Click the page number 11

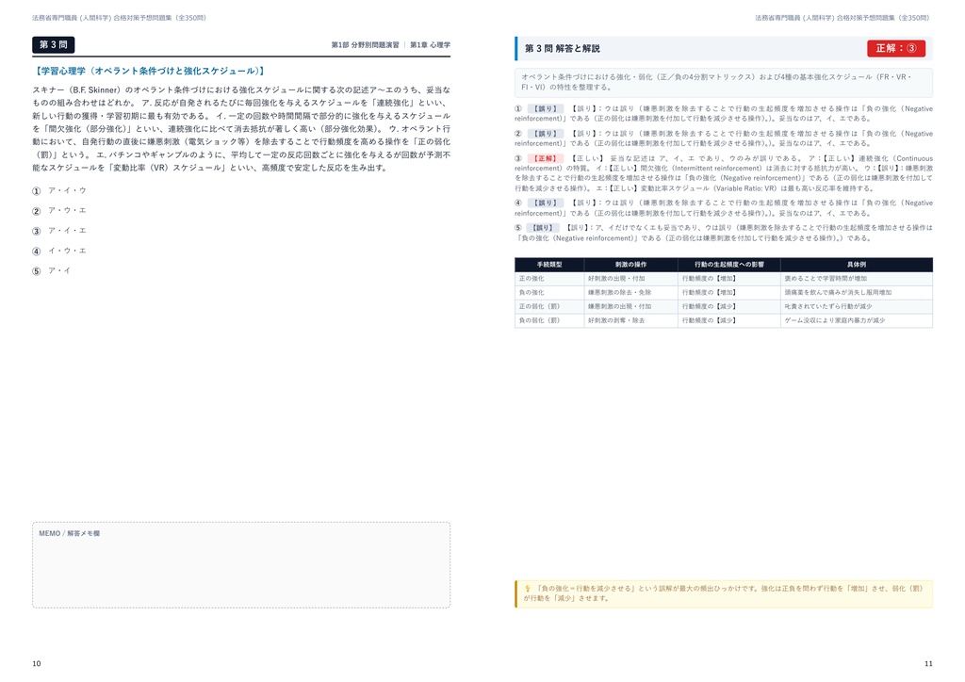[x=928, y=663]
